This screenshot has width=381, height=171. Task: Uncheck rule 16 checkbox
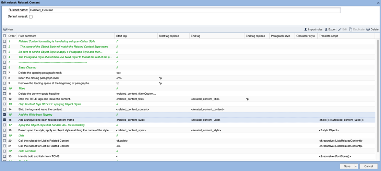pos(4,120)
